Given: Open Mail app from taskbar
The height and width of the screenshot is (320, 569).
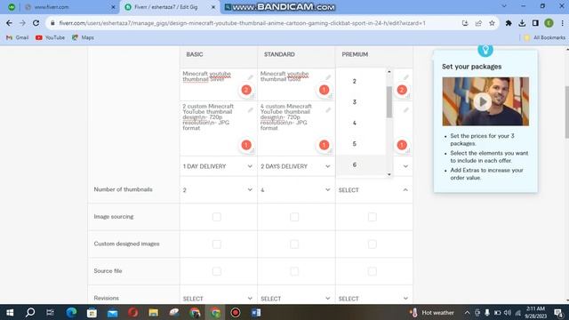Looking at the screenshot, I should 112,312.
